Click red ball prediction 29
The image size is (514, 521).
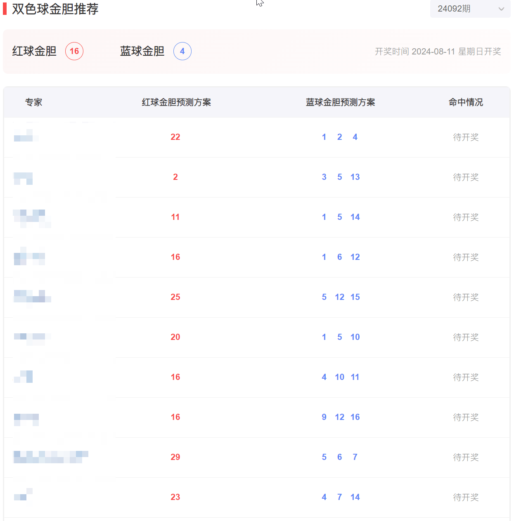175,457
